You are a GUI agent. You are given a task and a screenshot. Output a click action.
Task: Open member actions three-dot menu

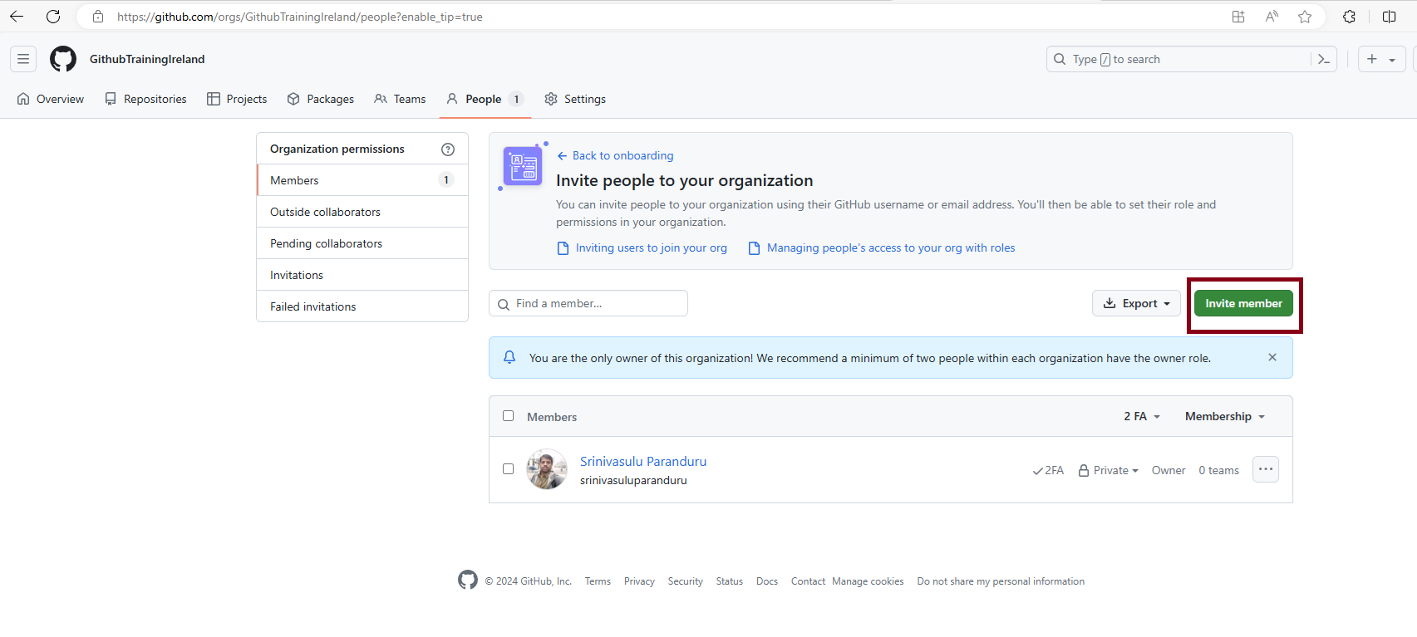tap(1265, 469)
